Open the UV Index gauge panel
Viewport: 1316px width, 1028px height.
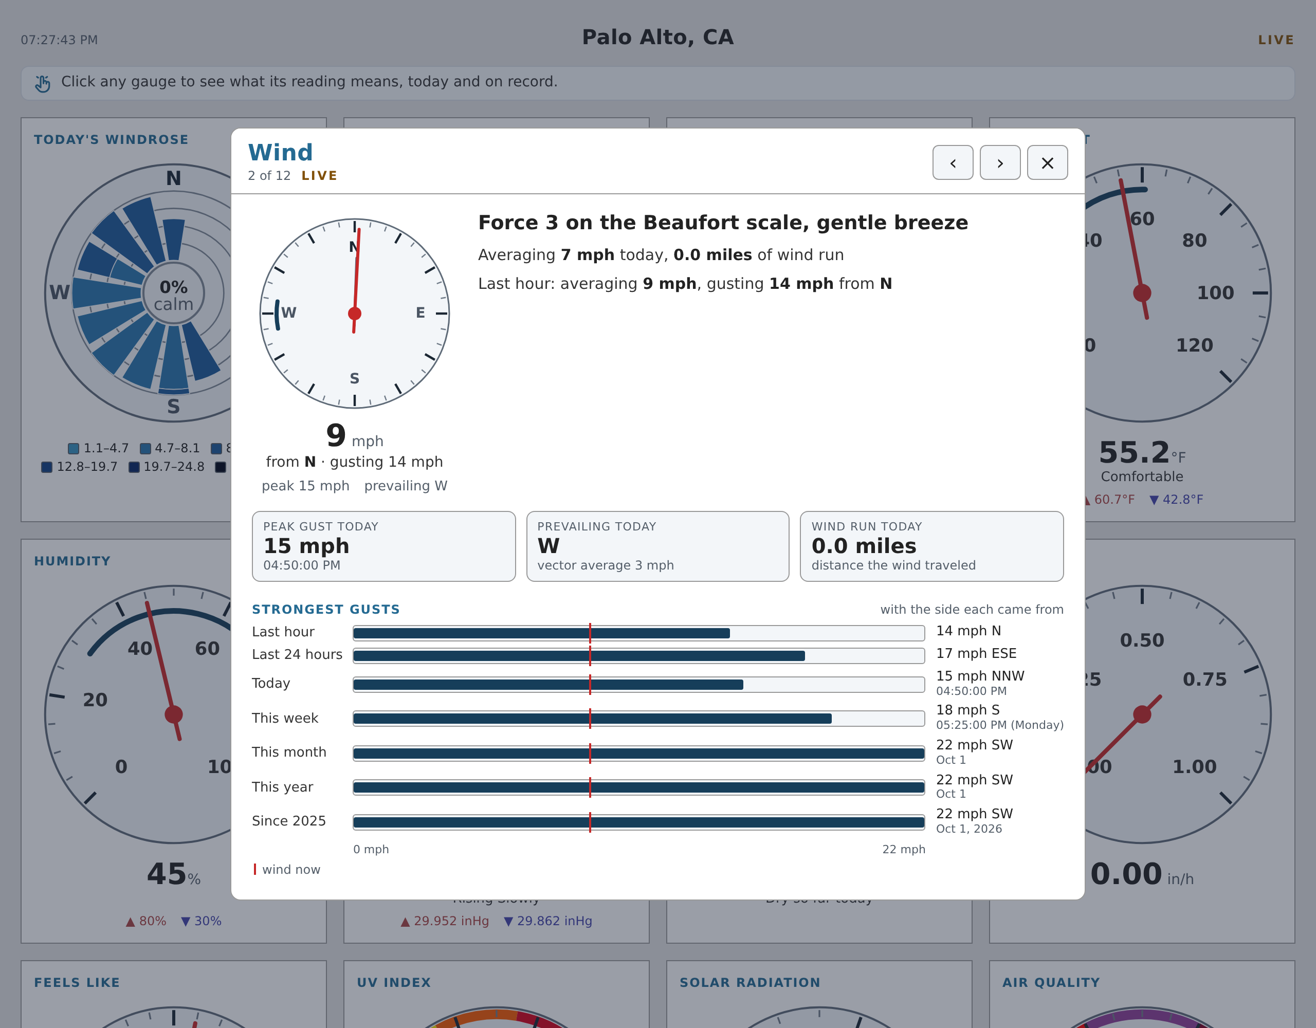tap(497, 994)
